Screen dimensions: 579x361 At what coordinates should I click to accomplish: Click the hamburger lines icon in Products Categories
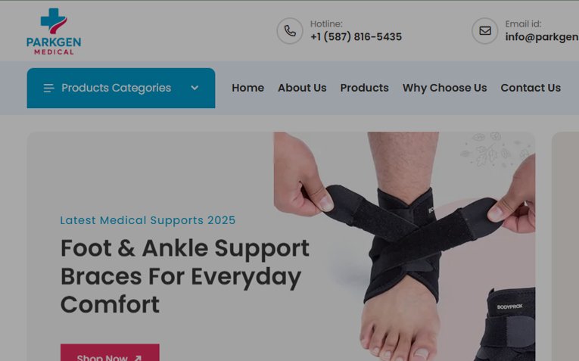[48, 89]
